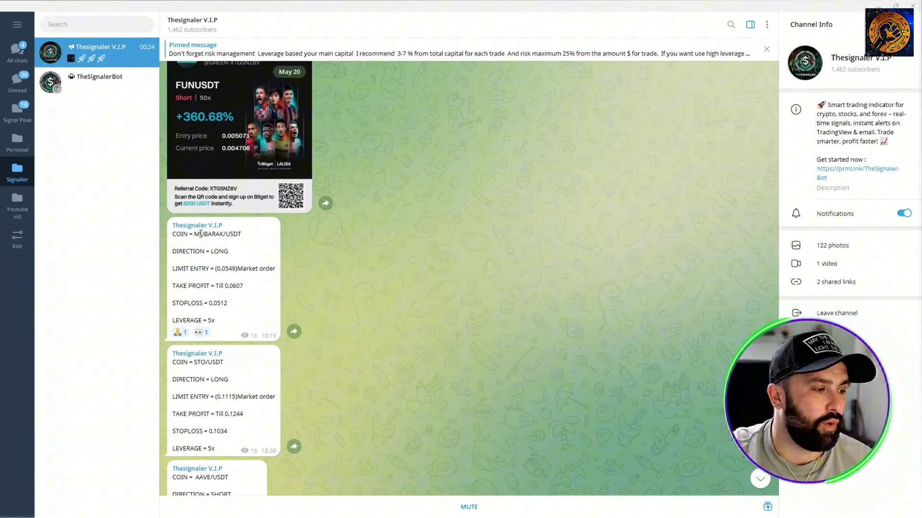Open the 1 video list

(x=850, y=263)
